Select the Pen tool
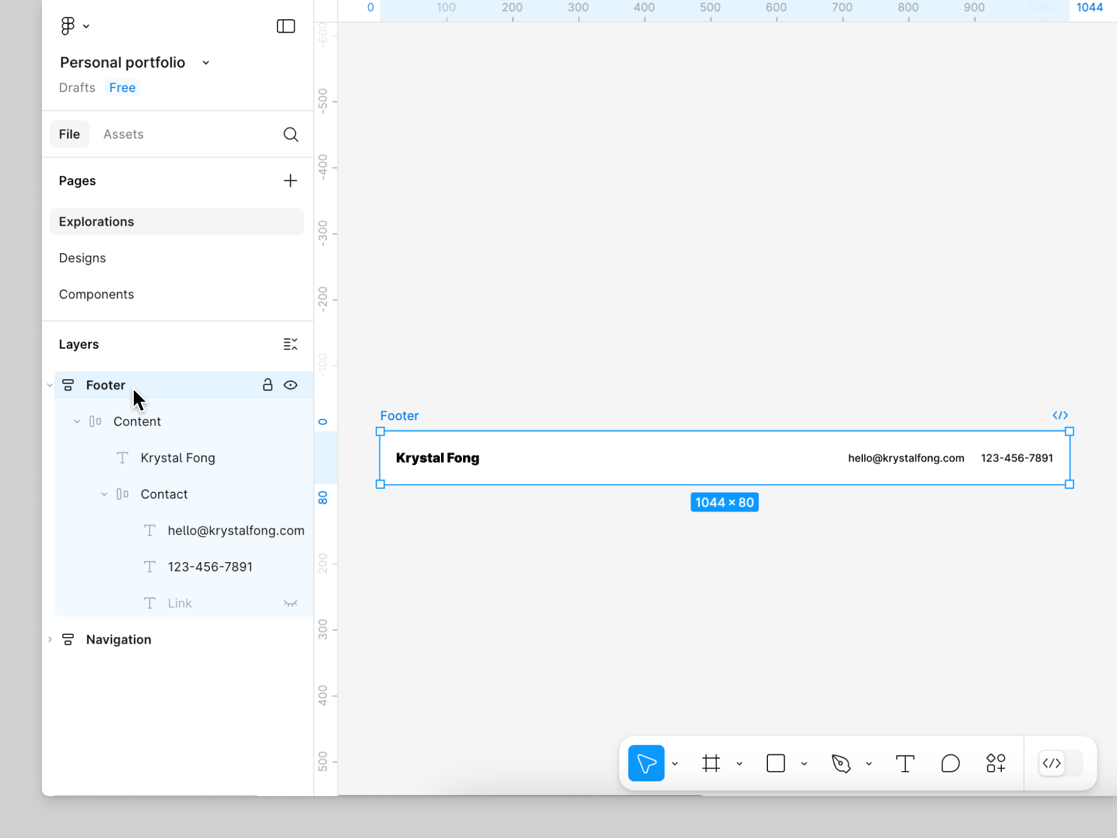 [841, 763]
